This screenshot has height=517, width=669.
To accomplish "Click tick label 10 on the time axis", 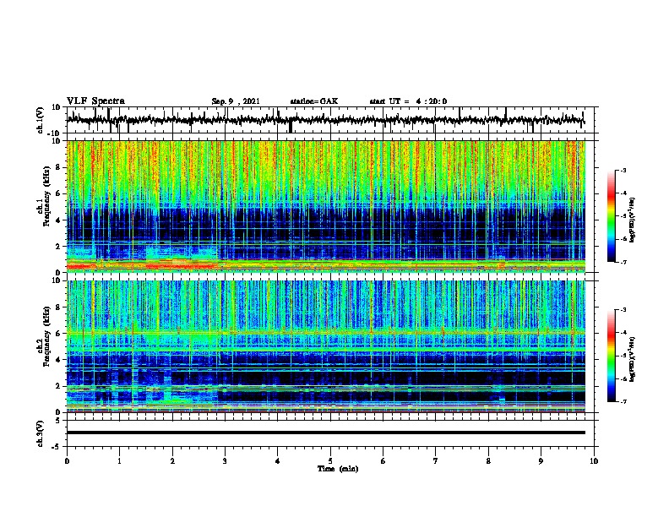I will 594,461.
